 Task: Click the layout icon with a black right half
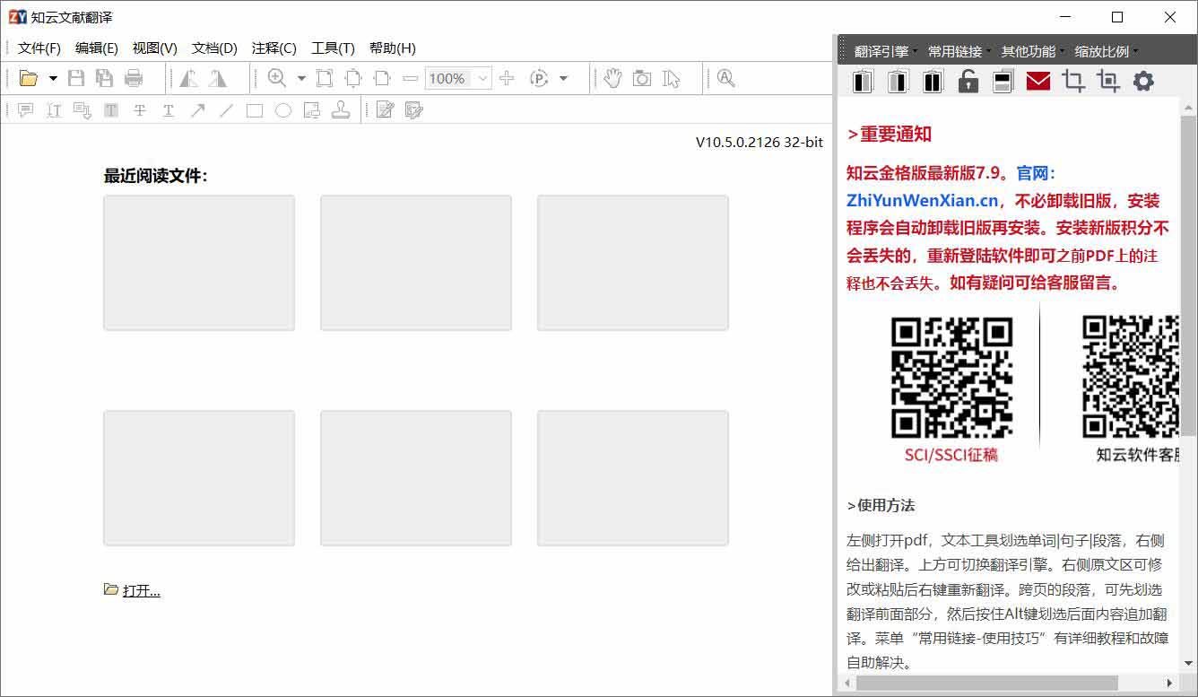[898, 82]
